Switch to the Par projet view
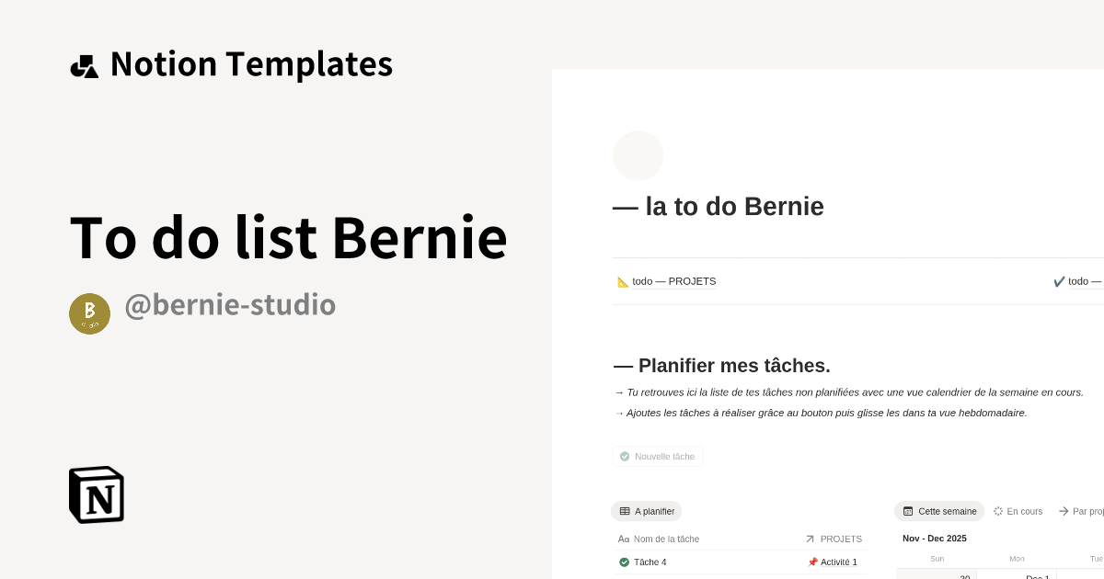 [x=1086, y=511]
